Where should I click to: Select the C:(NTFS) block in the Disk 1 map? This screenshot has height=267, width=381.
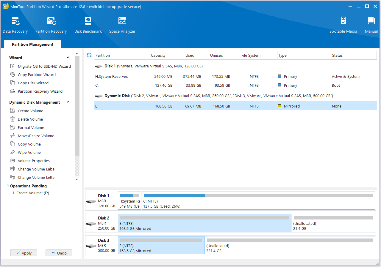[x=258, y=201]
